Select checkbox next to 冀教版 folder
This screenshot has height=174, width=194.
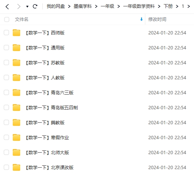pyautogui.click(x=6, y=122)
